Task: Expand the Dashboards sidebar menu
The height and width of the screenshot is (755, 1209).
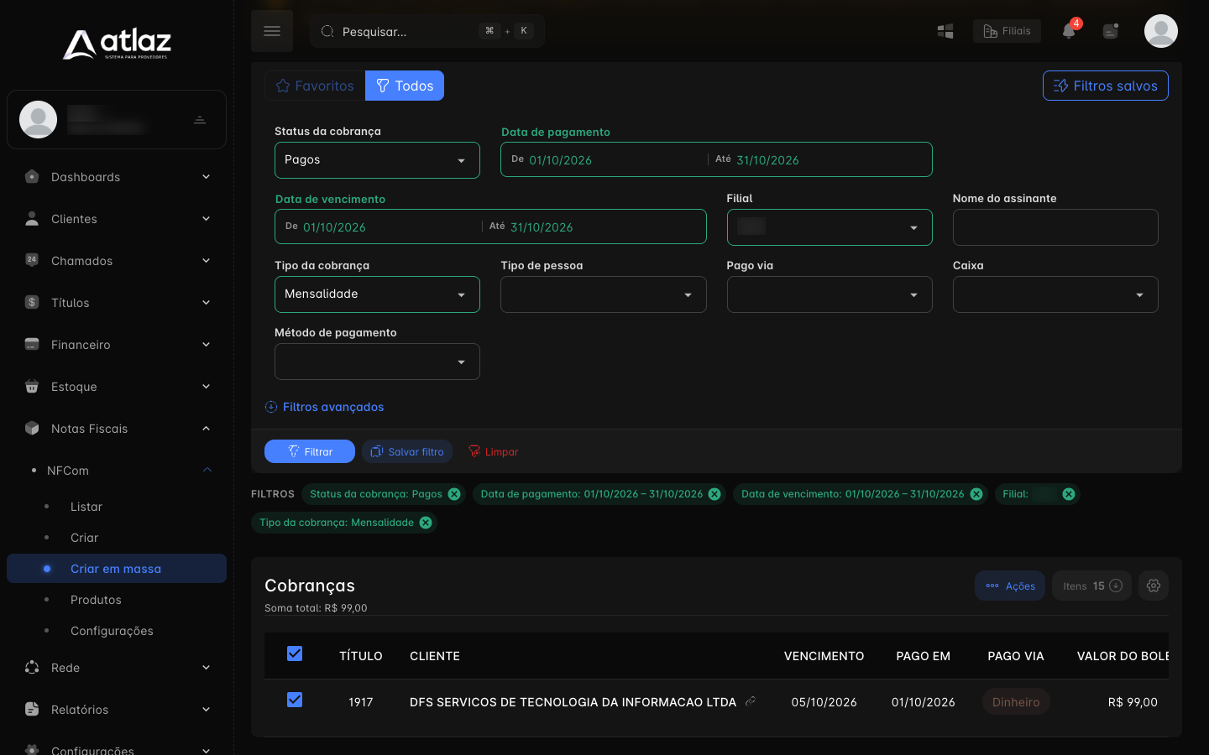Action: coord(117,177)
